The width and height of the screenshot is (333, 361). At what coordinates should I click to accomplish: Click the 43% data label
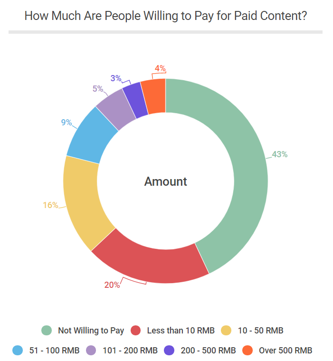[x=280, y=154]
